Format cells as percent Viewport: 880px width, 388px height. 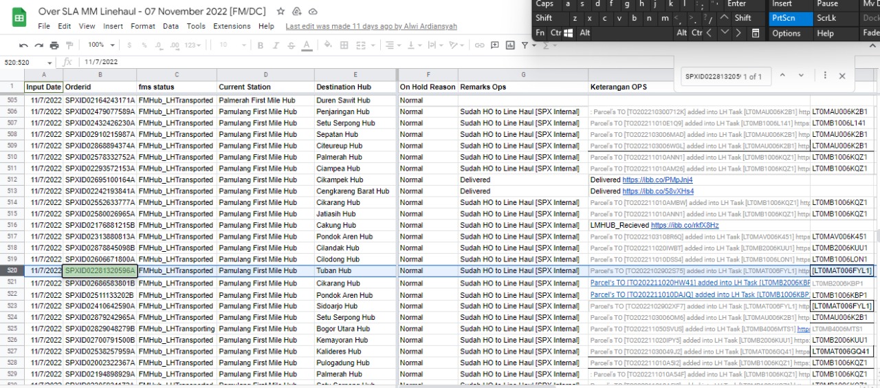(144, 45)
